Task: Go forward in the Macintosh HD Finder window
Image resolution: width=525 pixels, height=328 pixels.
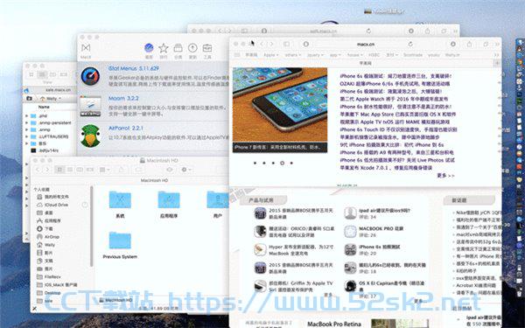Action: tap(47, 170)
